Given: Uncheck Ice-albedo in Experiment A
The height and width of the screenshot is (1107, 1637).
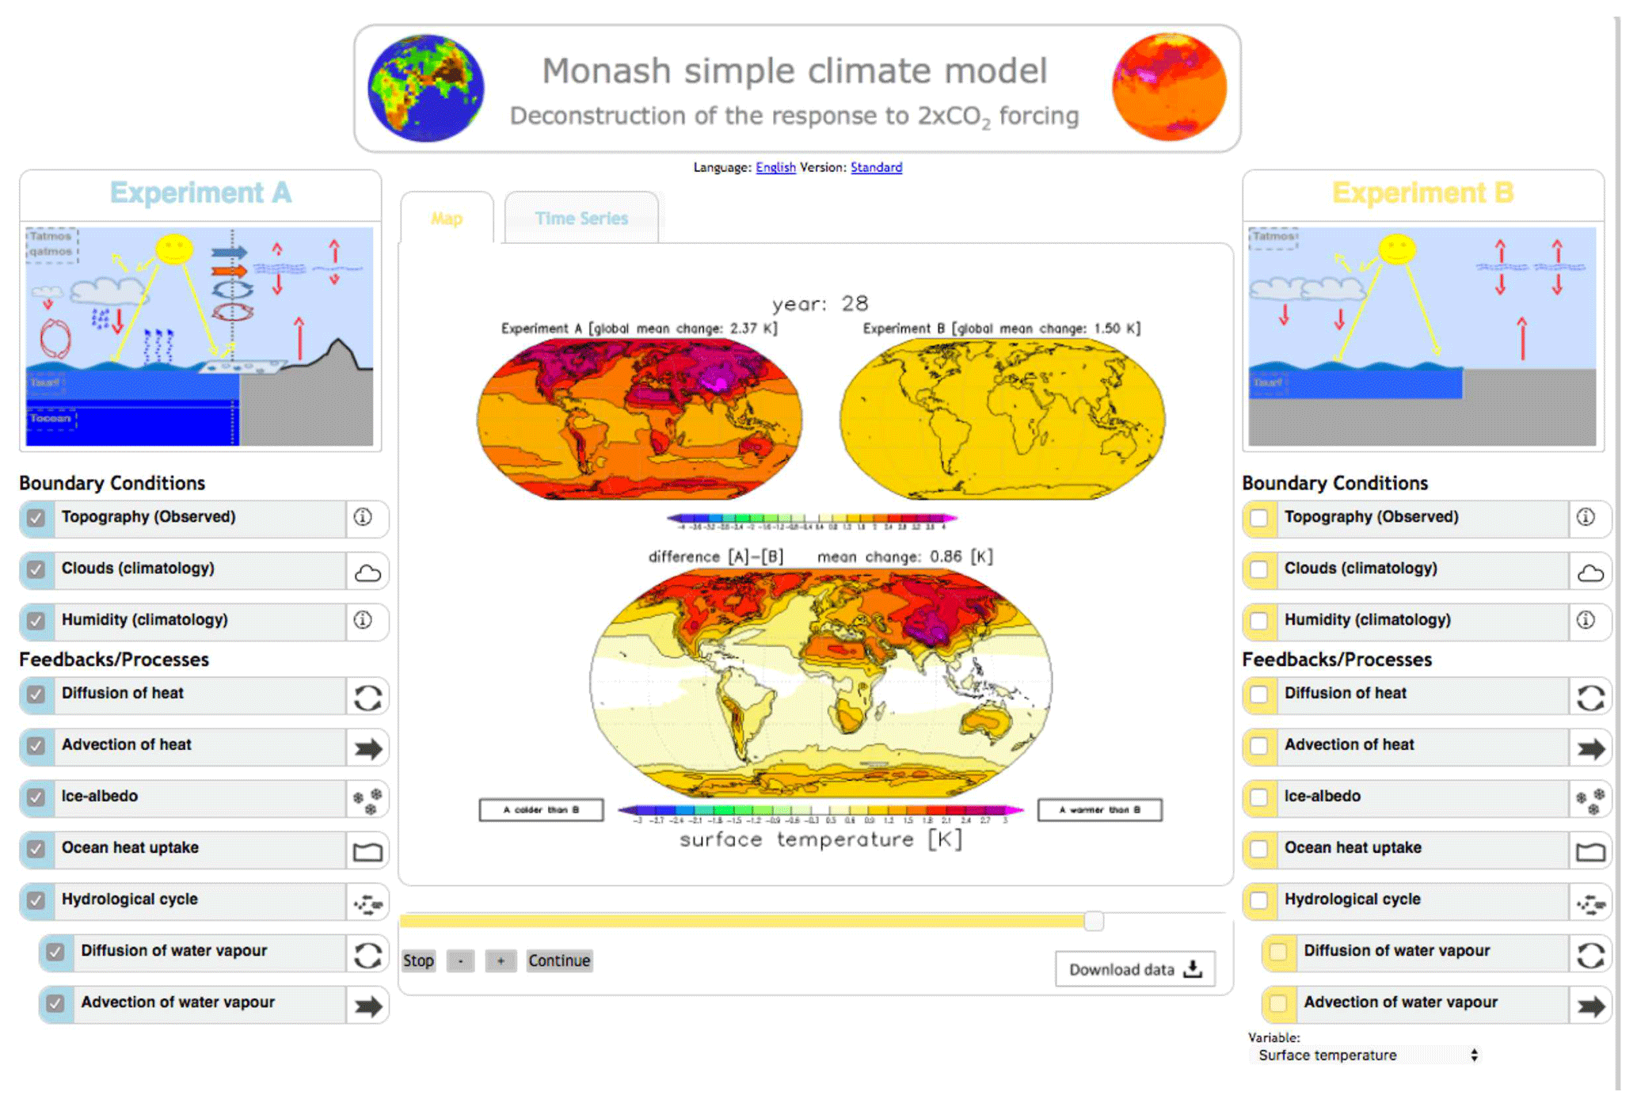Looking at the screenshot, I should point(36,797).
